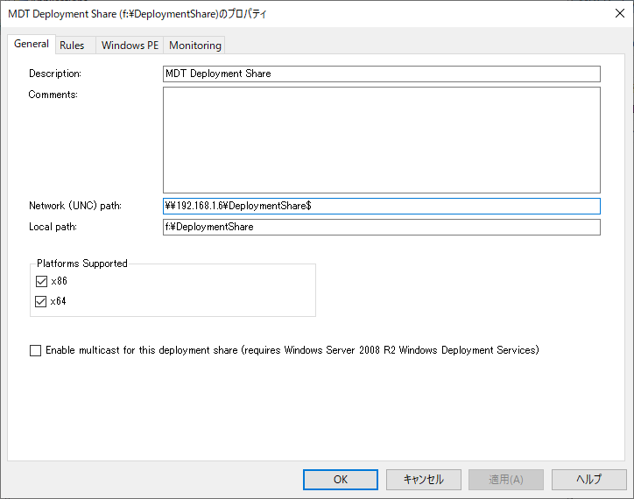Click the Comments: label
Screen dimensions: 634x499
coord(53,95)
